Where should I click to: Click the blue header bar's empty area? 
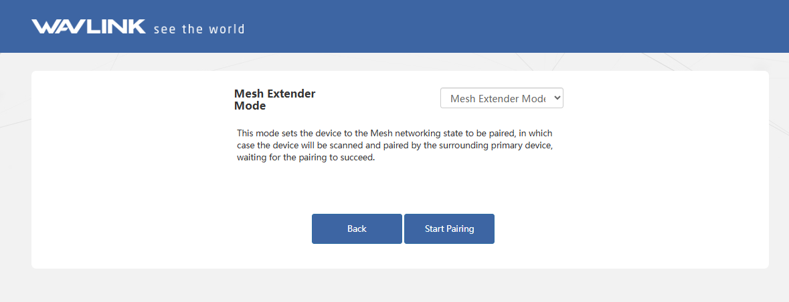coord(502,27)
